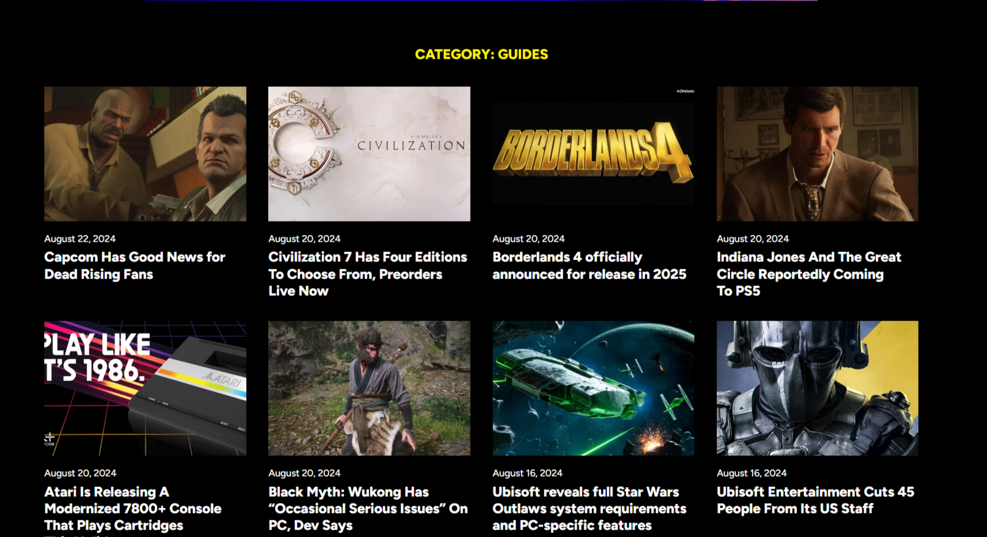Click the date above Black Myth headline
The image size is (987, 537).
[x=304, y=473]
